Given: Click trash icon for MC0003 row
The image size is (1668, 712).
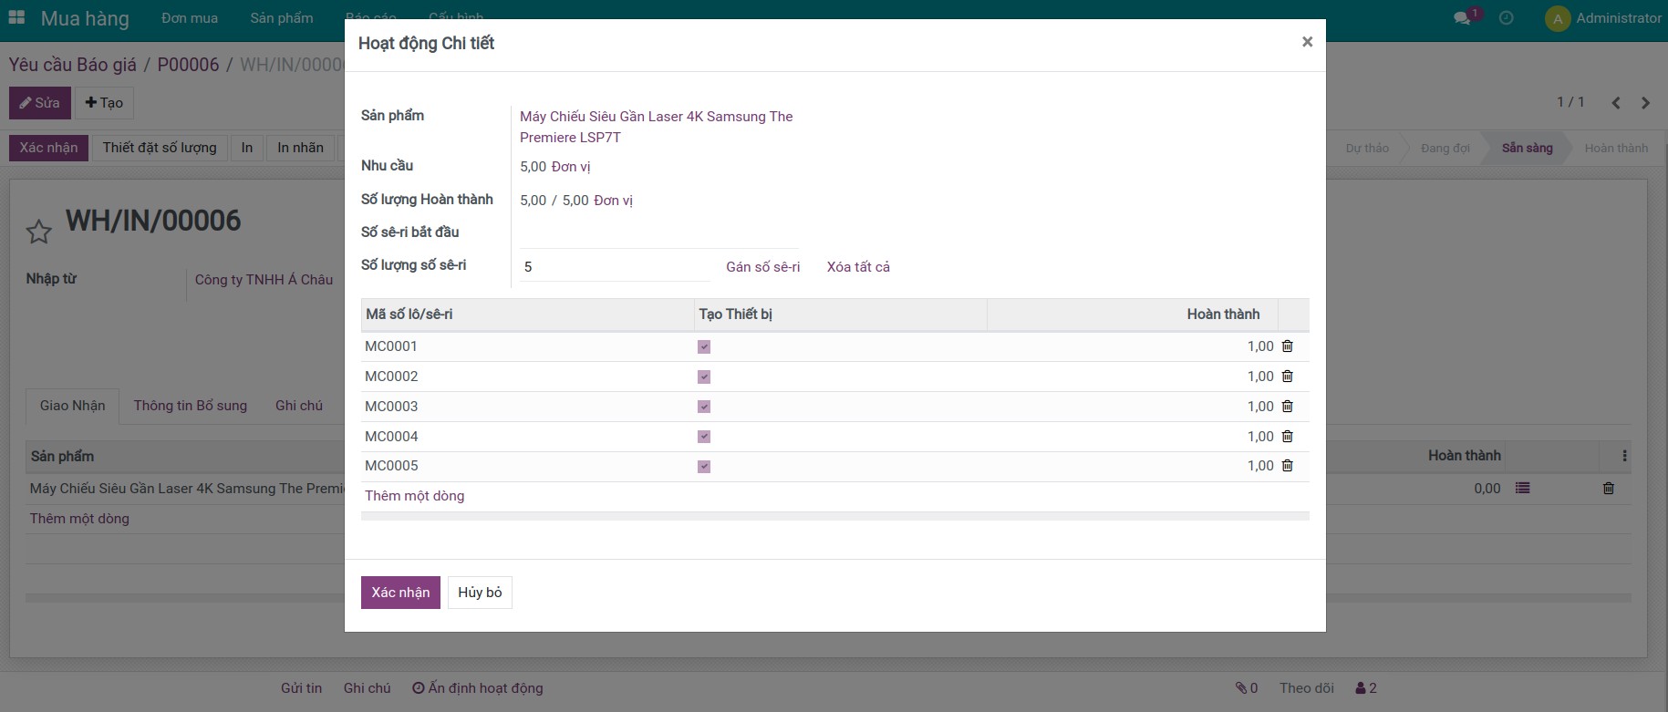Looking at the screenshot, I should (1287, 407).
